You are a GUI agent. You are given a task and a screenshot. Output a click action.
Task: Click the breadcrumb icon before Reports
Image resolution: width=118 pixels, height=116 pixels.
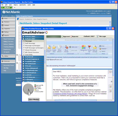click(18, 19)
